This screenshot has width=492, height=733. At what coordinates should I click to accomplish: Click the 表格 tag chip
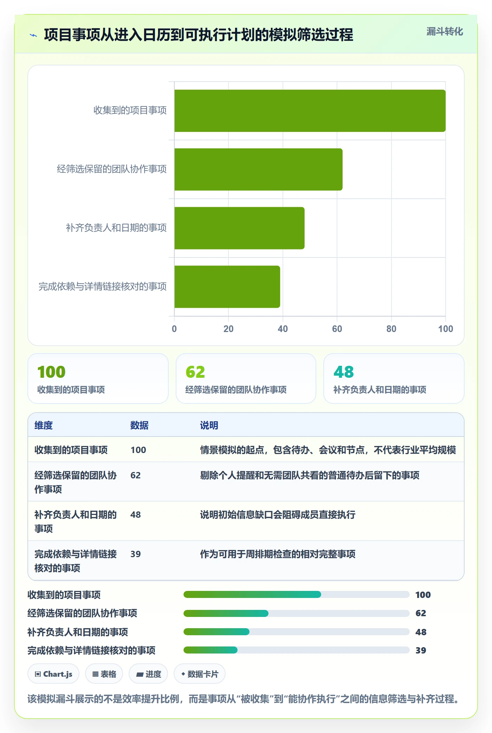[104, 674]
